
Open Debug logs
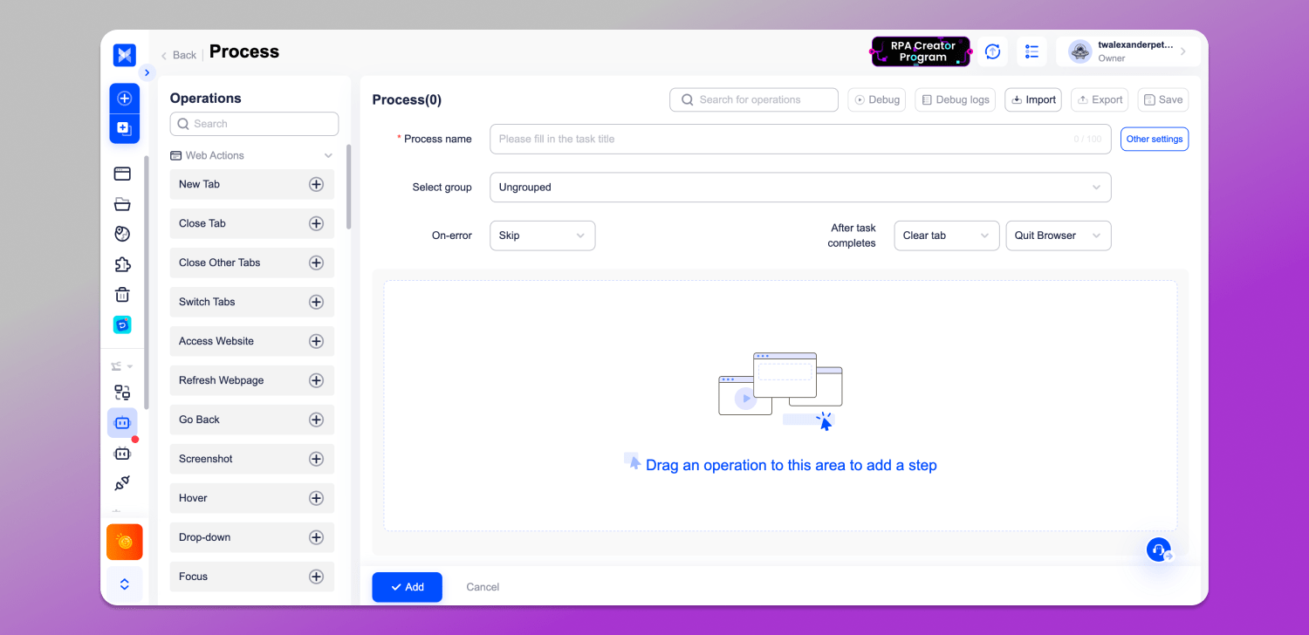tap(956, 99)
